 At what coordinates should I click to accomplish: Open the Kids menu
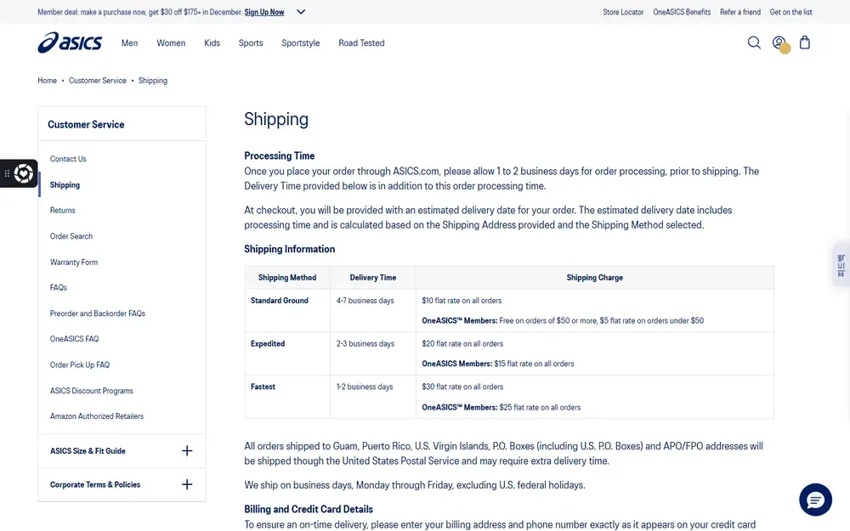(x=212, y=42)
